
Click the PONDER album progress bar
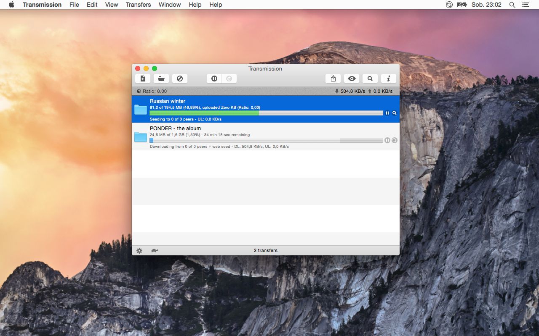click(x=266, y=140)
